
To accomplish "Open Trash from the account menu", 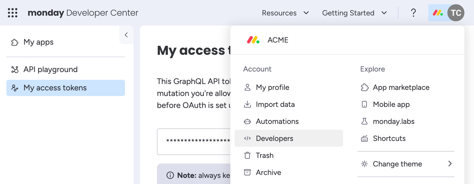I will pos(264,155).
